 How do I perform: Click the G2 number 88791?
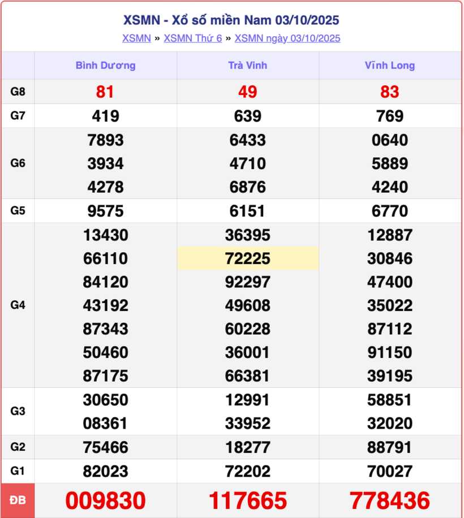click(390, 447)
